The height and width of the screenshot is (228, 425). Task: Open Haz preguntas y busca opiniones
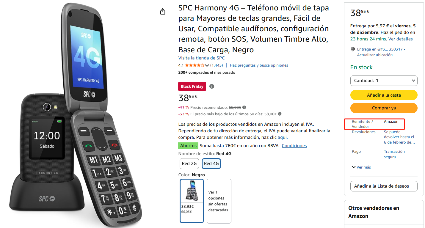[259, 65]
